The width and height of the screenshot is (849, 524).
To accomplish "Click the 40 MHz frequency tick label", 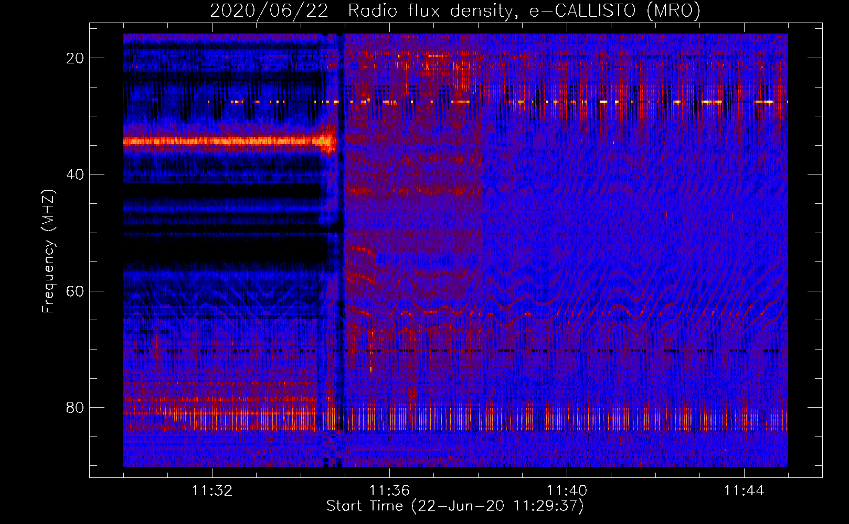I will pos(75,174).
